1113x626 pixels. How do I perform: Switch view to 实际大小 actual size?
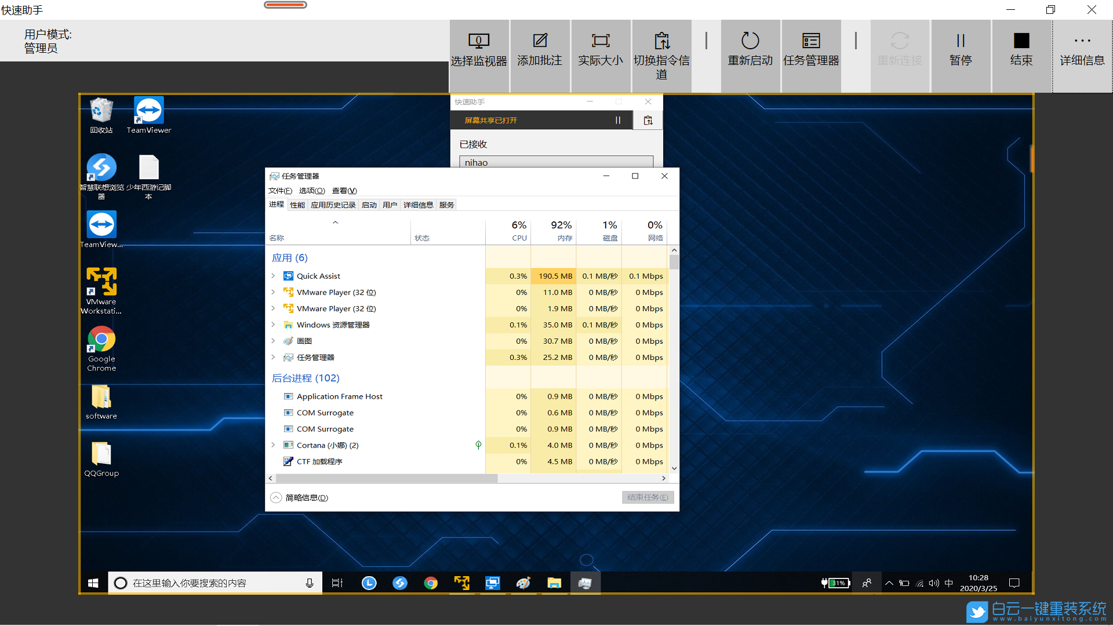(601, 55)
